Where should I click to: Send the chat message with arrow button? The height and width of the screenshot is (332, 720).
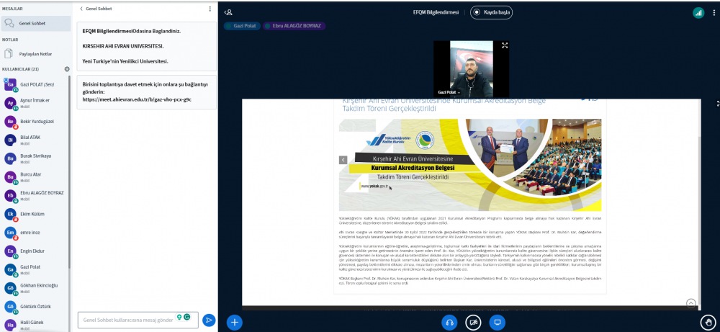coord(209,320)
